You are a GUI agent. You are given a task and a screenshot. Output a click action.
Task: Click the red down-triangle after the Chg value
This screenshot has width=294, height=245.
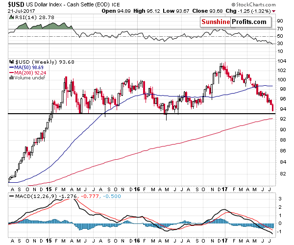(273, 11)
